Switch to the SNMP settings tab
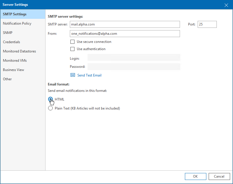 [x=8, y=33]
